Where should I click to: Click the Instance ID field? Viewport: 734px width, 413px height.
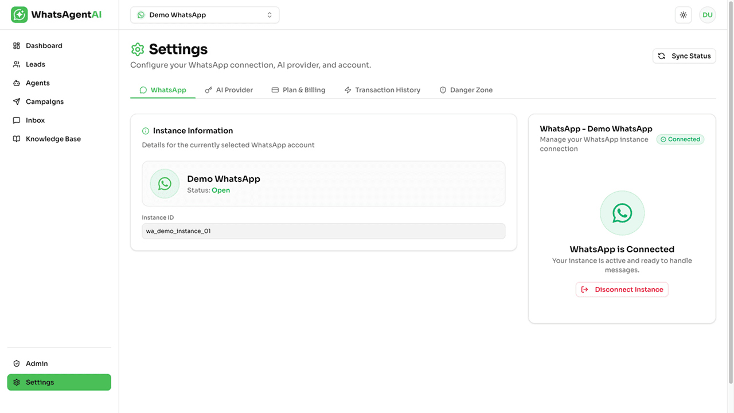pos(323,231)
